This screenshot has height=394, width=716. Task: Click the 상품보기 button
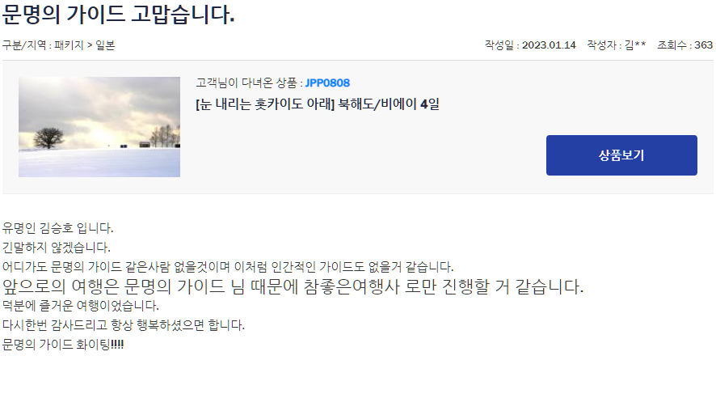(621, 155)
